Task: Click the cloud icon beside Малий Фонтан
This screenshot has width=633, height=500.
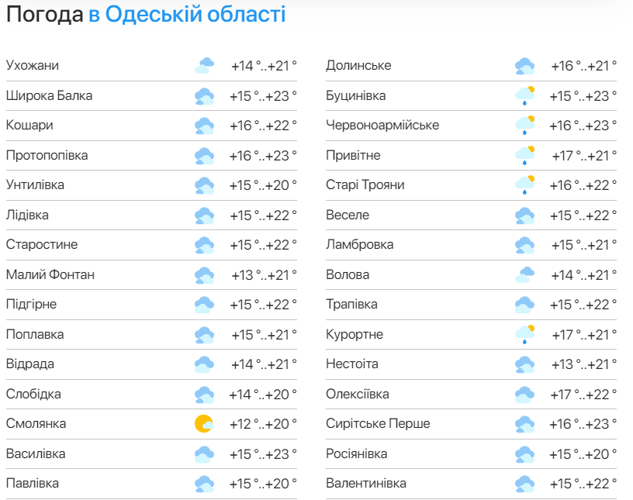Action: 204,275
